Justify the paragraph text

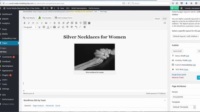44,27
